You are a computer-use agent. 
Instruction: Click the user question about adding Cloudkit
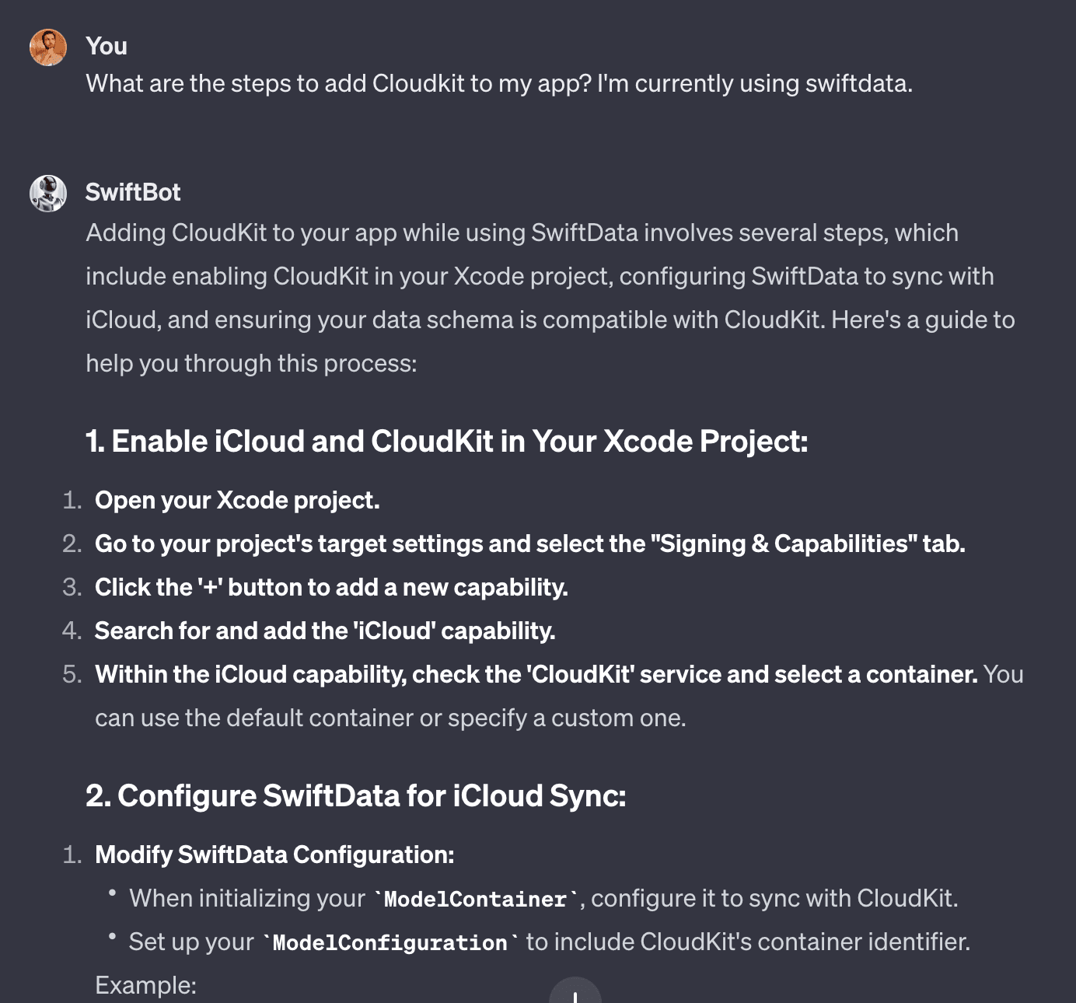coord(499,83)
